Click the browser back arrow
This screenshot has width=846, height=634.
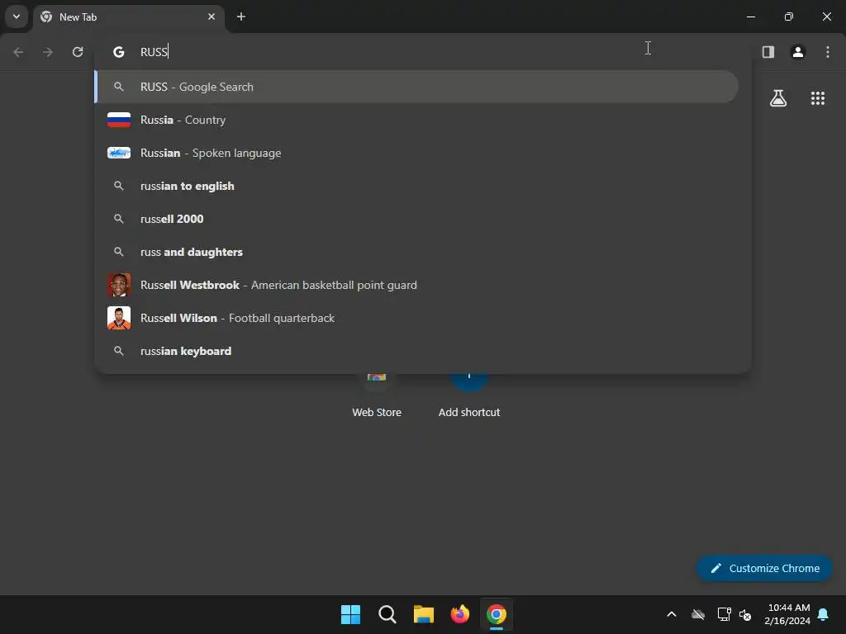(x=18, y=52)
